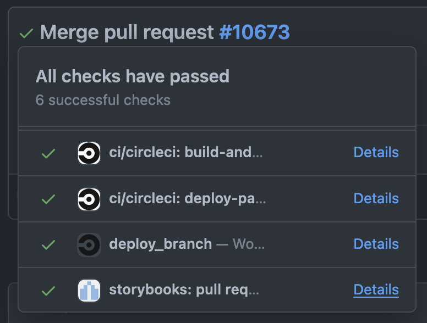Viewport: 427px width, 323px height.
Task: Click the 'Merge pull request' commit title
Action: [127, 32]
